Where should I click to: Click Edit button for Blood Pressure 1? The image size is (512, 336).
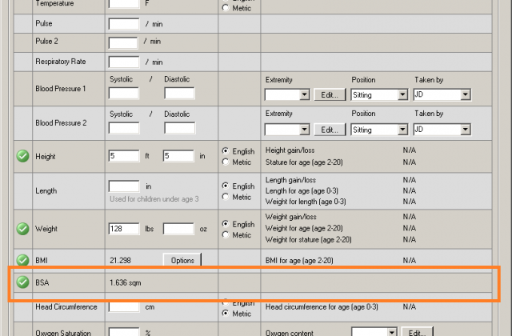(x=330, y=95)
